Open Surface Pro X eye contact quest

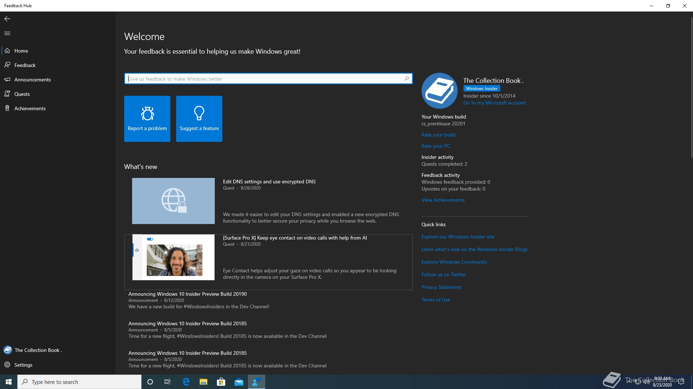pos(295,238)
